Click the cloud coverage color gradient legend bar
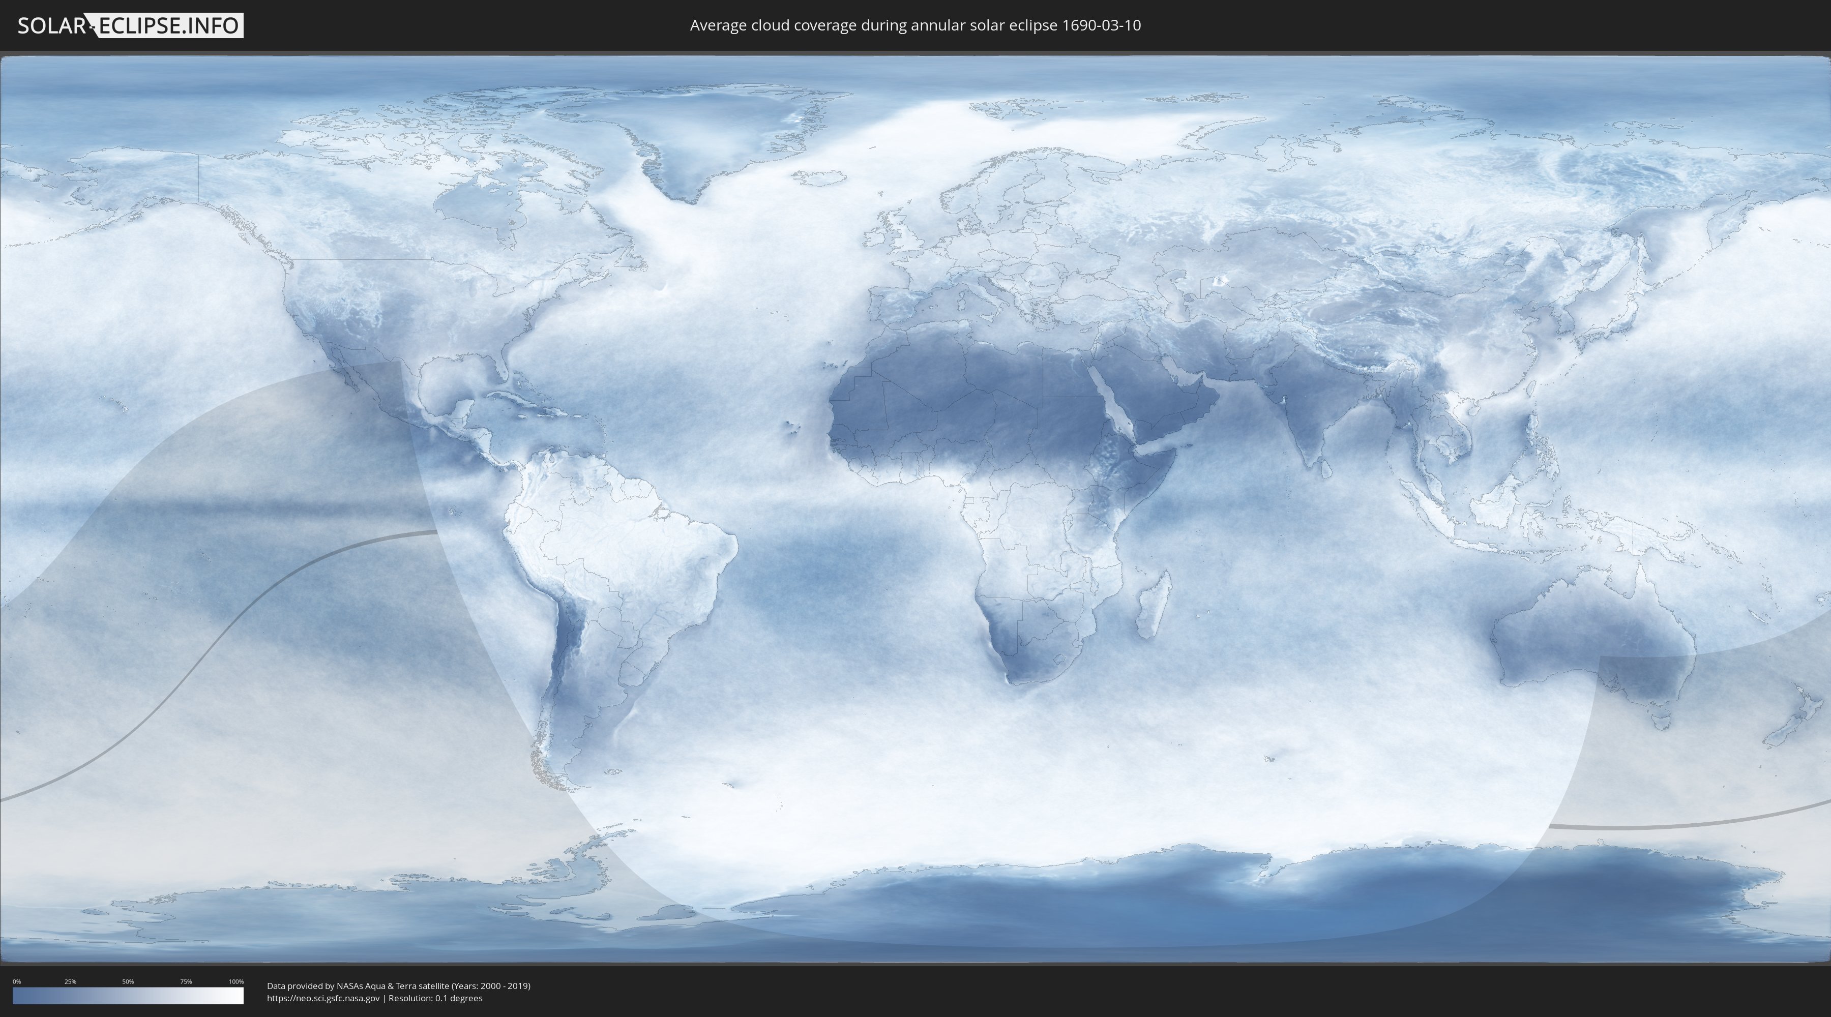Viewport: 1831px width, 1017px height. click(x=128, y=996)
